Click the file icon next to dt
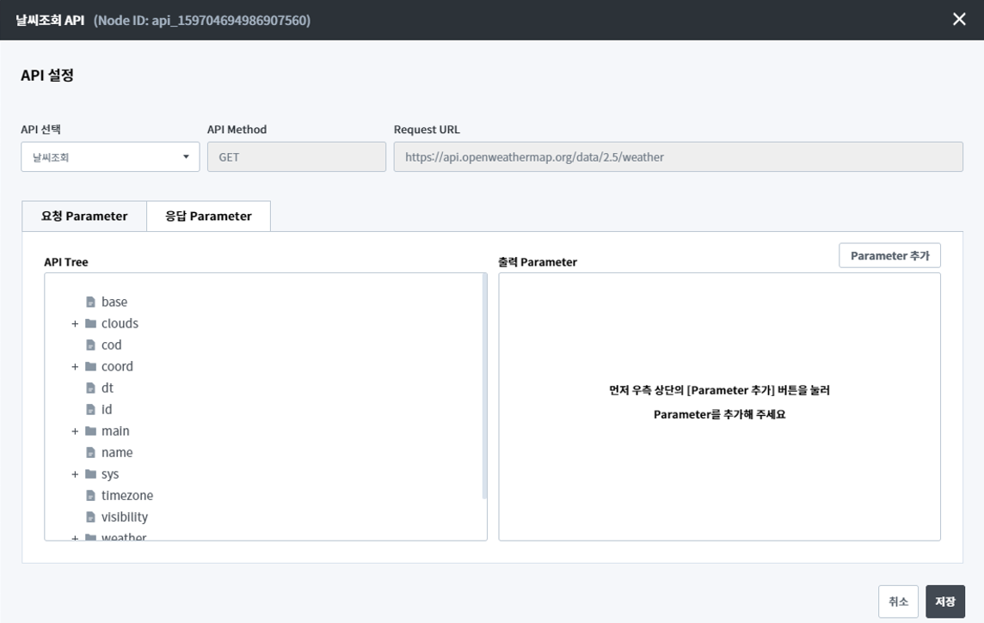This screenshot has width=984, height=623. (90, 388)
